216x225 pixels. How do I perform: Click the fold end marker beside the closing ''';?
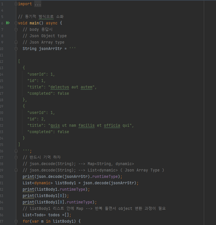16,151
